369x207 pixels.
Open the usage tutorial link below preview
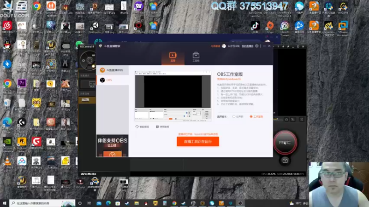pyautogui.click(x=162, y=127)
